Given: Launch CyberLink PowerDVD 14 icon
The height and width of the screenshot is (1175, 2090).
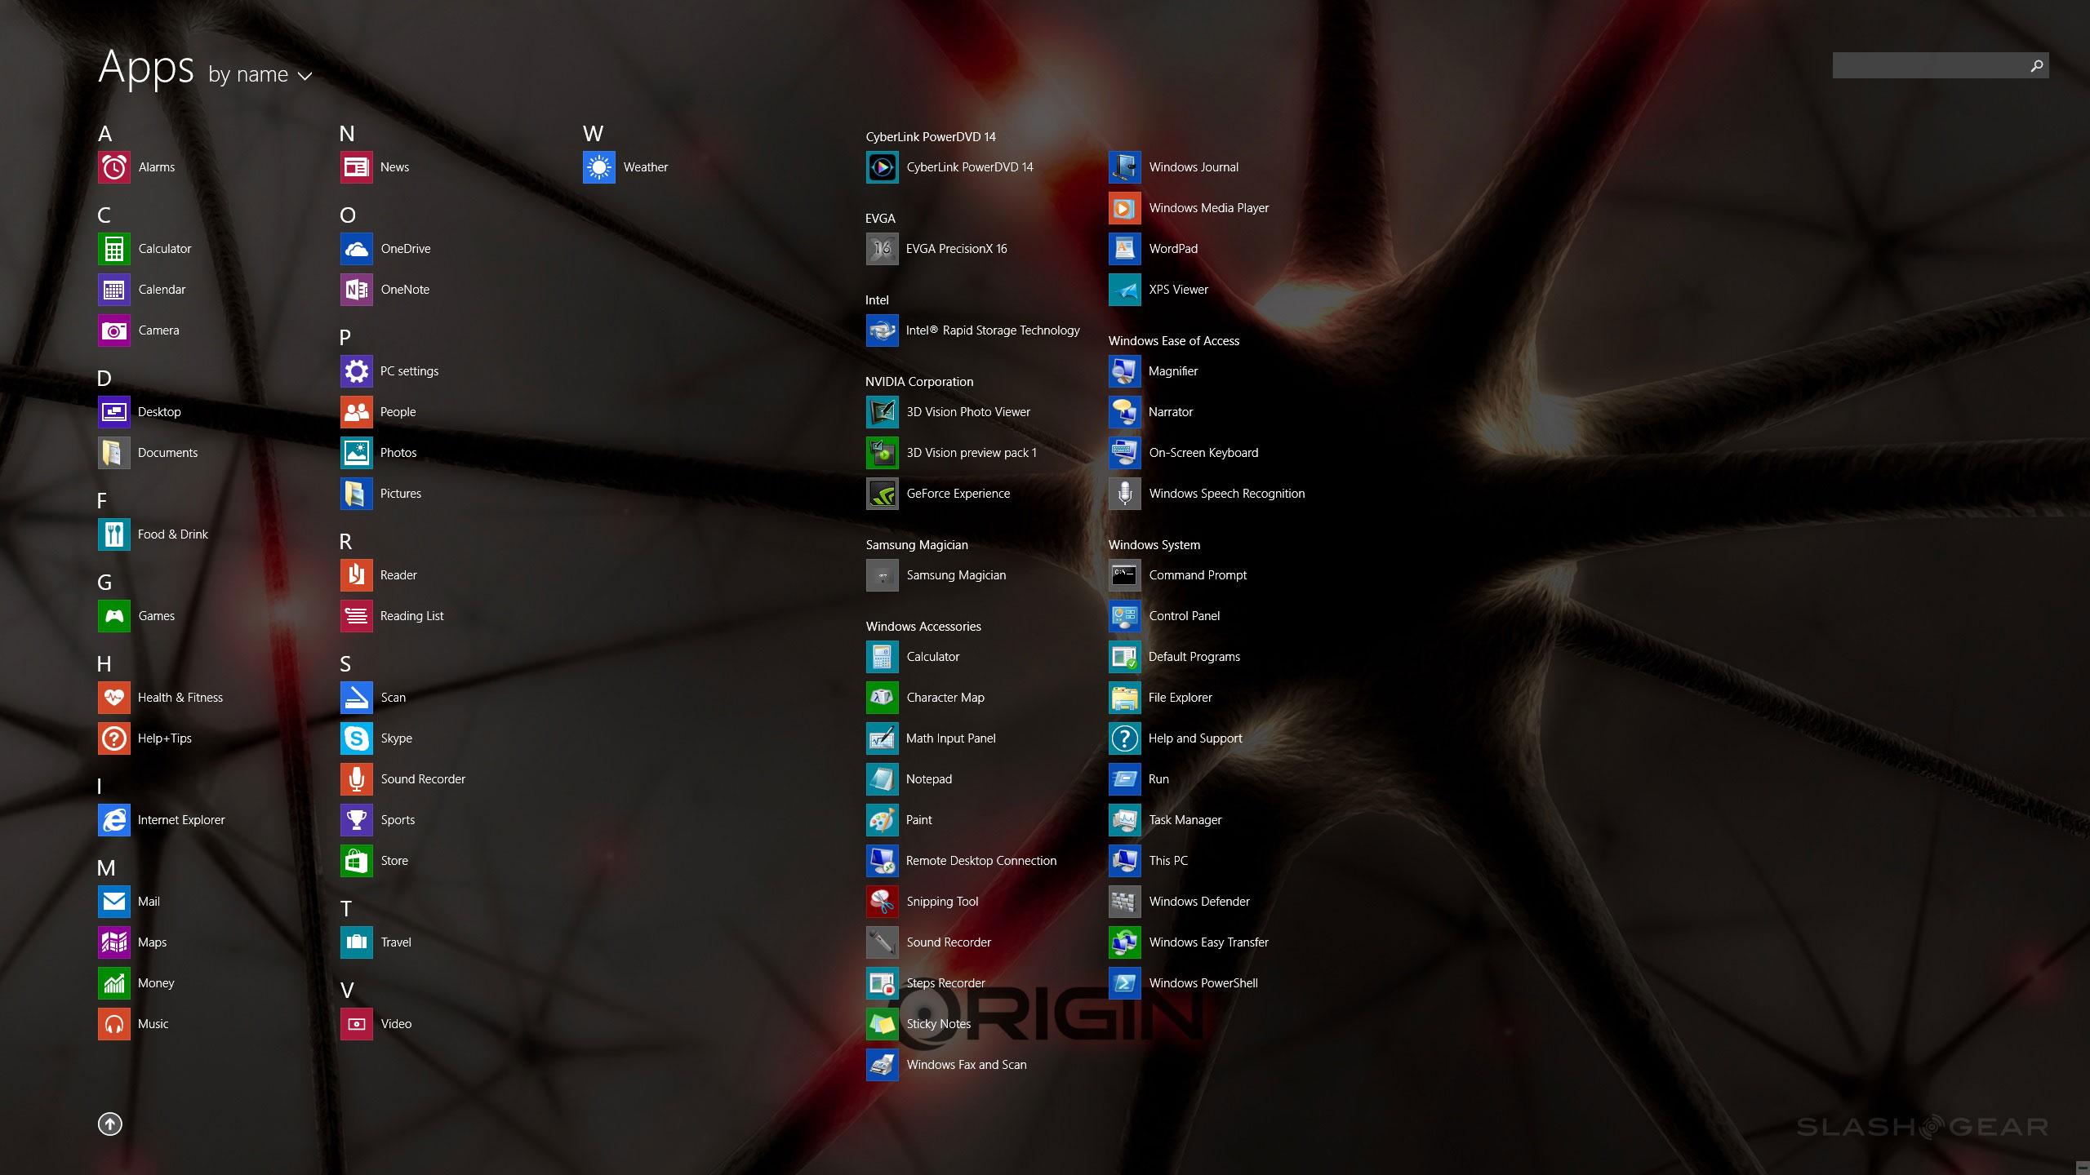Looking at the screenshot, I should pyautogui.click(x=883, y=167).
